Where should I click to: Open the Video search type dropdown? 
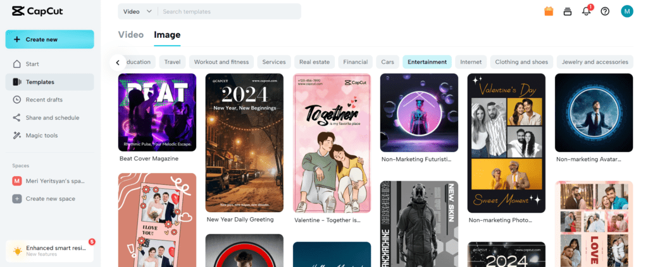[137, 11]
